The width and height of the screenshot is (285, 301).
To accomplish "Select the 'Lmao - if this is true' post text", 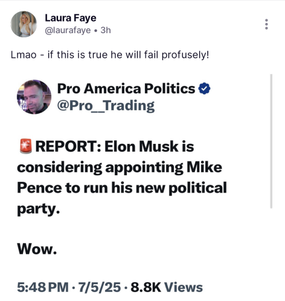I will [110, 55].
